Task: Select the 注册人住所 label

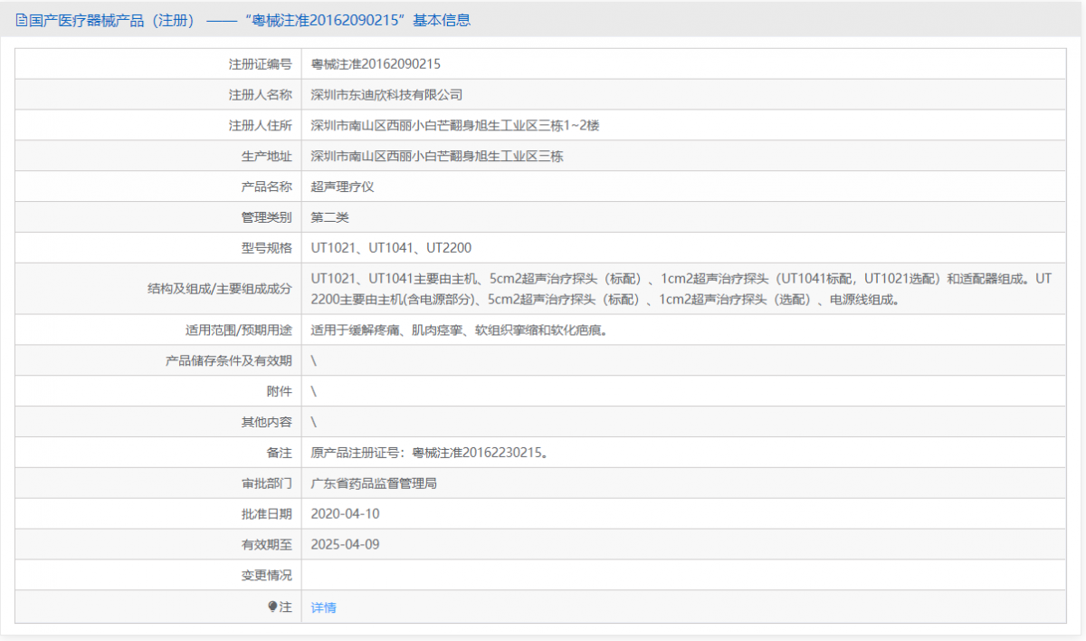Action: click(261, 126)
